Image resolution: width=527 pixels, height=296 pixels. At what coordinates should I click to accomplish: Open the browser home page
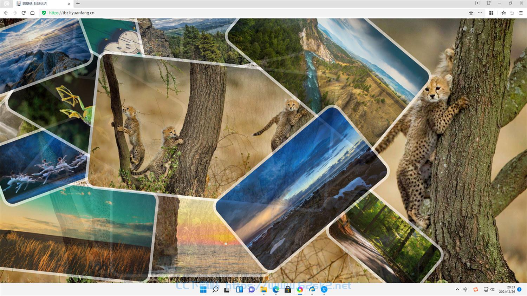[x=32, y=13]
